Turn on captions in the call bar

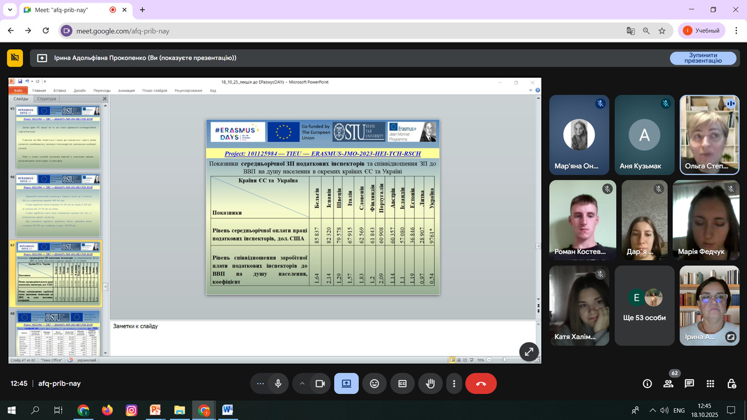[x=402, y=384]
